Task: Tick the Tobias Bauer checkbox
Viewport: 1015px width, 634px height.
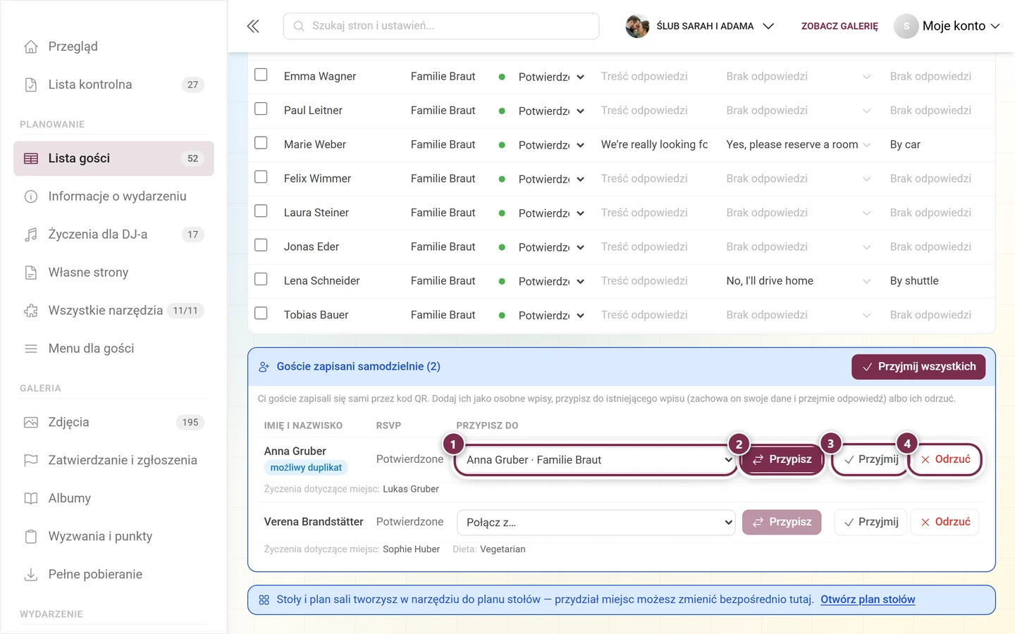Action: tap(261, 313)
